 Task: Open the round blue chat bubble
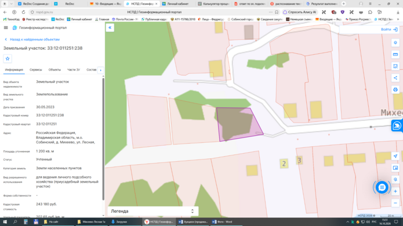(382, 187)
